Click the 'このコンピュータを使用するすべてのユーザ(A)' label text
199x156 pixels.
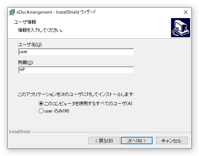pos(88,103)
